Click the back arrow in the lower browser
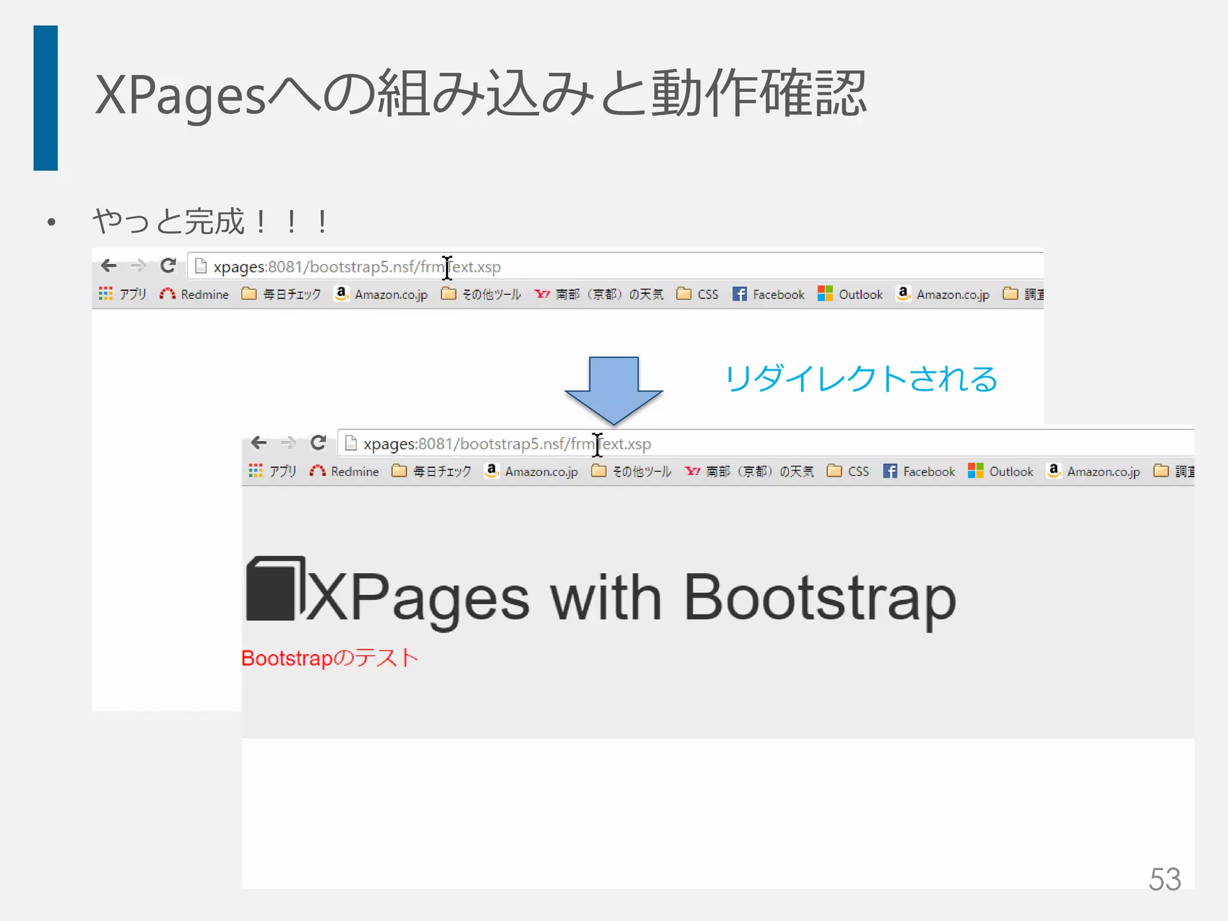Viewport: 1228px width, 921px height. [x=259, y=443]
